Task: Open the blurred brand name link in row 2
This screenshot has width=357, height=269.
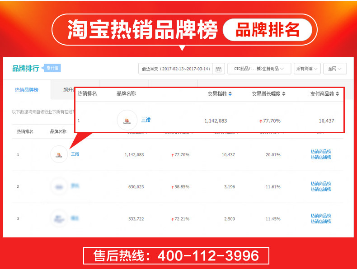Action: [75, 186]
